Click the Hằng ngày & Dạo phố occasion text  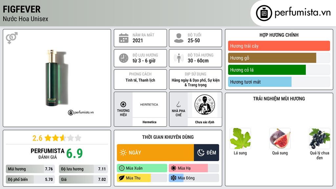click(x=196, y=82)
